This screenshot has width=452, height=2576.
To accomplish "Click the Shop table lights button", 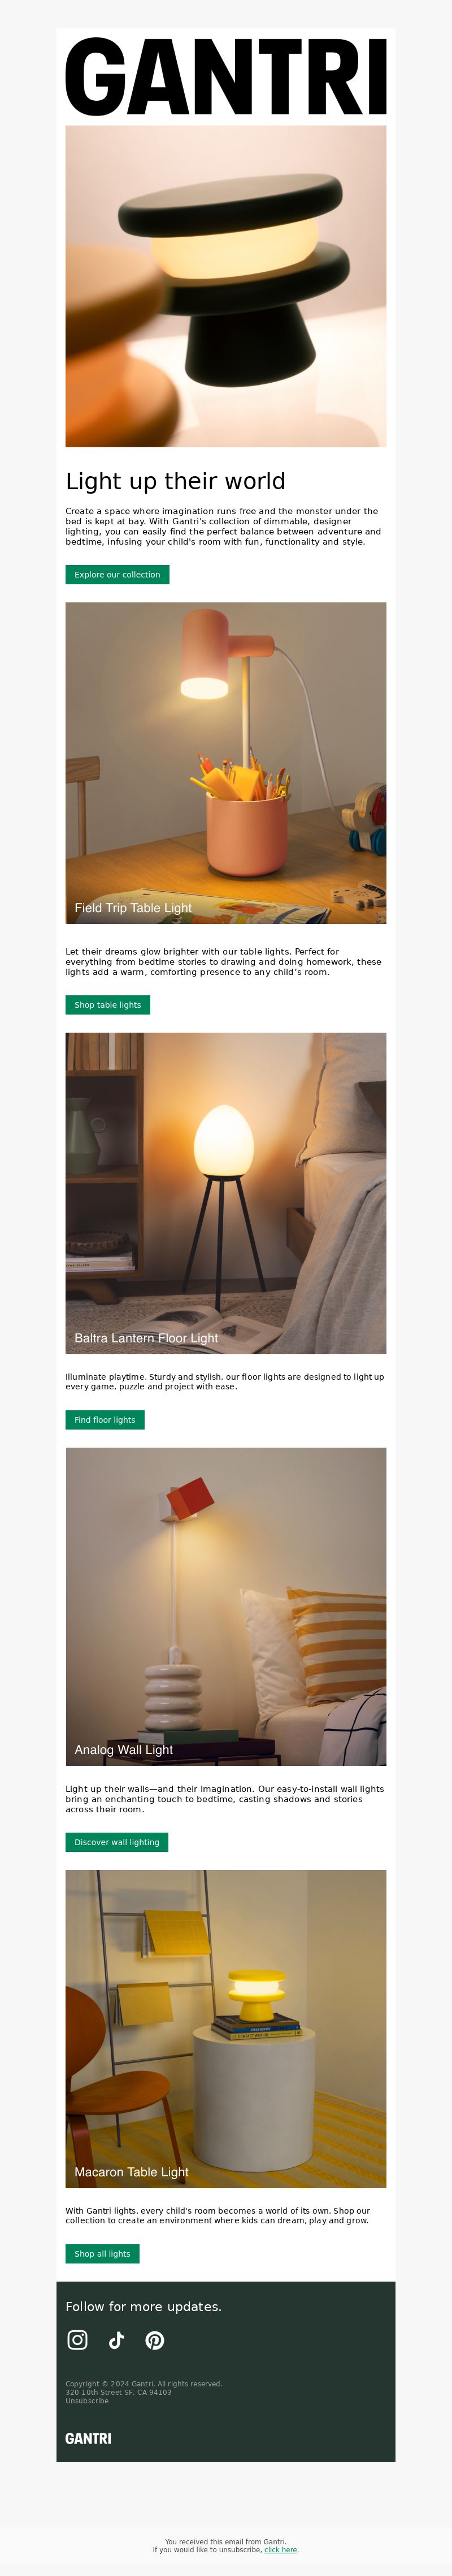I will [108, 1005].
